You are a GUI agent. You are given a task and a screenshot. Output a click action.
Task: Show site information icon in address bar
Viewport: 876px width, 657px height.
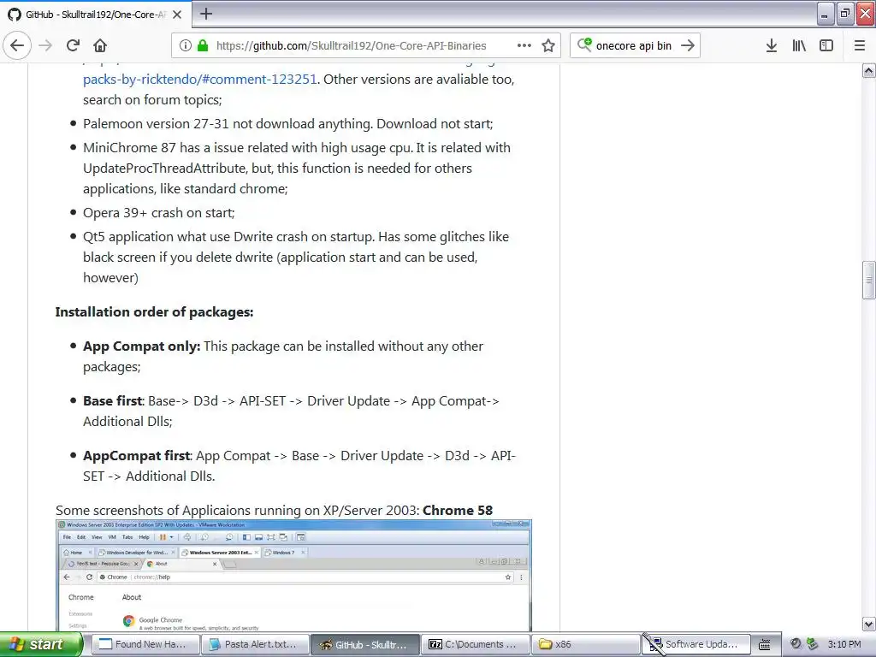click(186, 45)
